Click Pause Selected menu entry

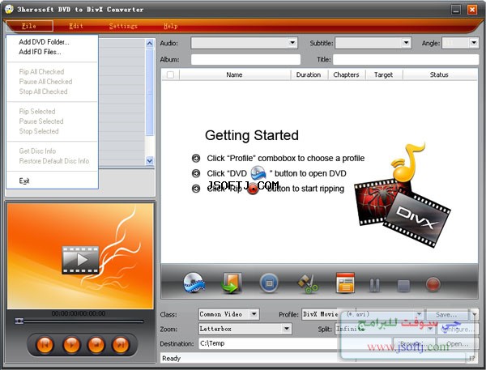click(x=41, y=121)
